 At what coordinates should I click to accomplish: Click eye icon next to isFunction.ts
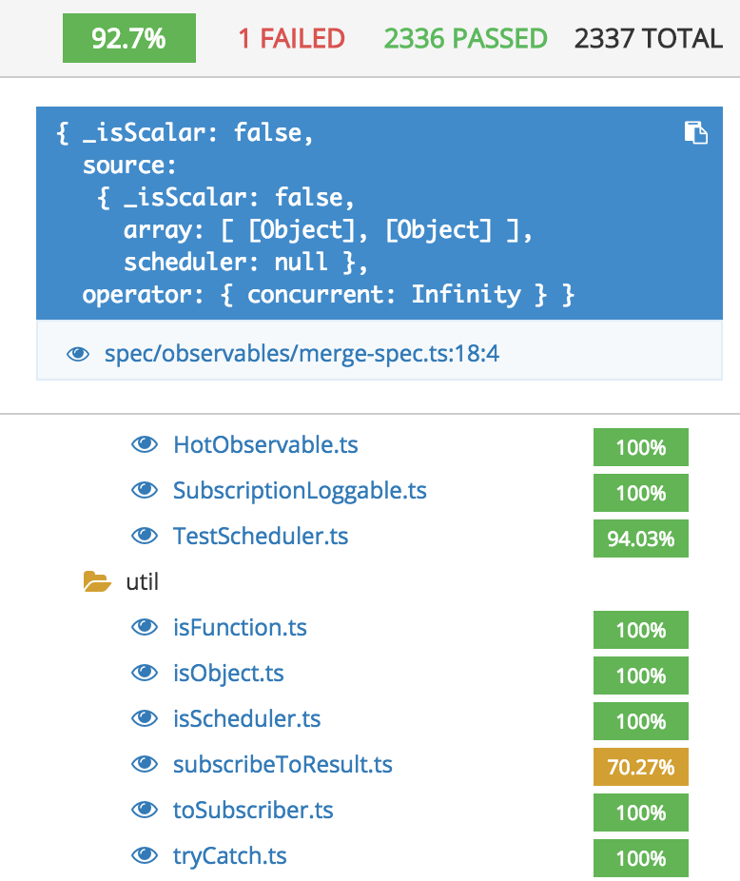(145, 627)
